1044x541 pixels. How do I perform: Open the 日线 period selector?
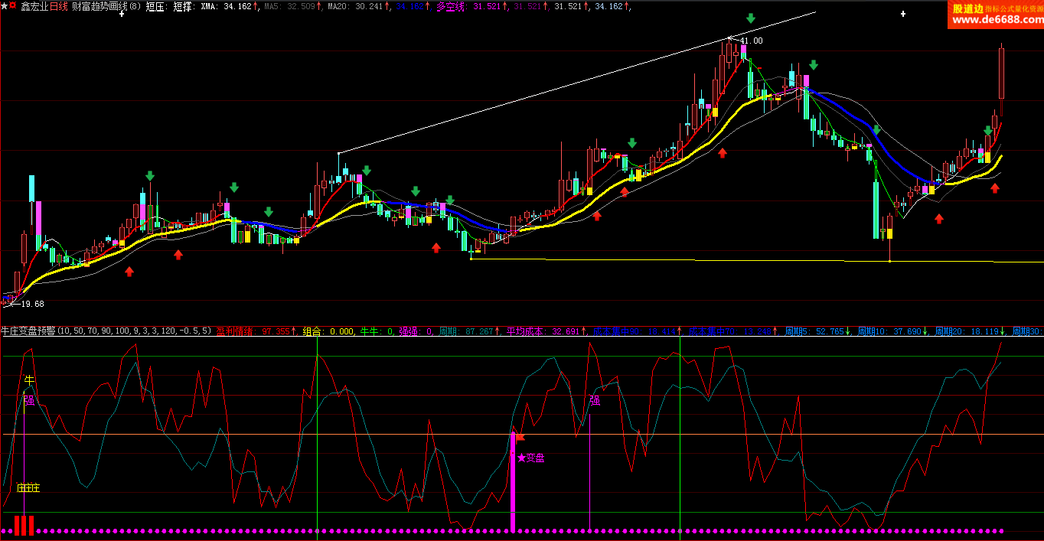point(59,6)
